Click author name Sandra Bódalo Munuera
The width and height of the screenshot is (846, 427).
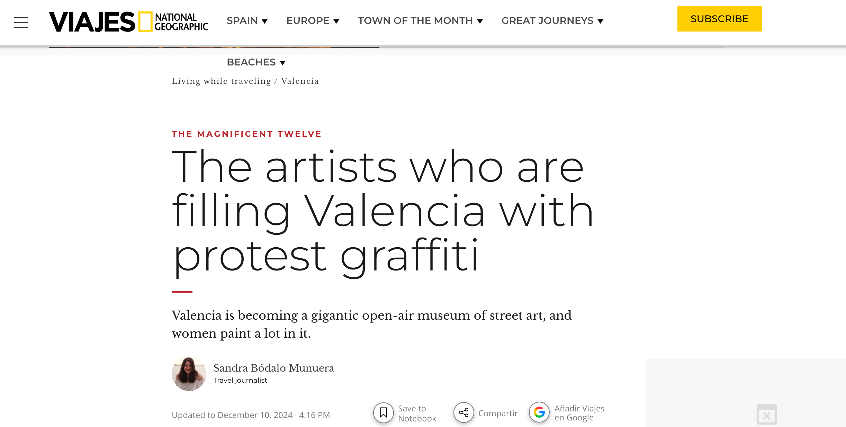coord(274,368)
